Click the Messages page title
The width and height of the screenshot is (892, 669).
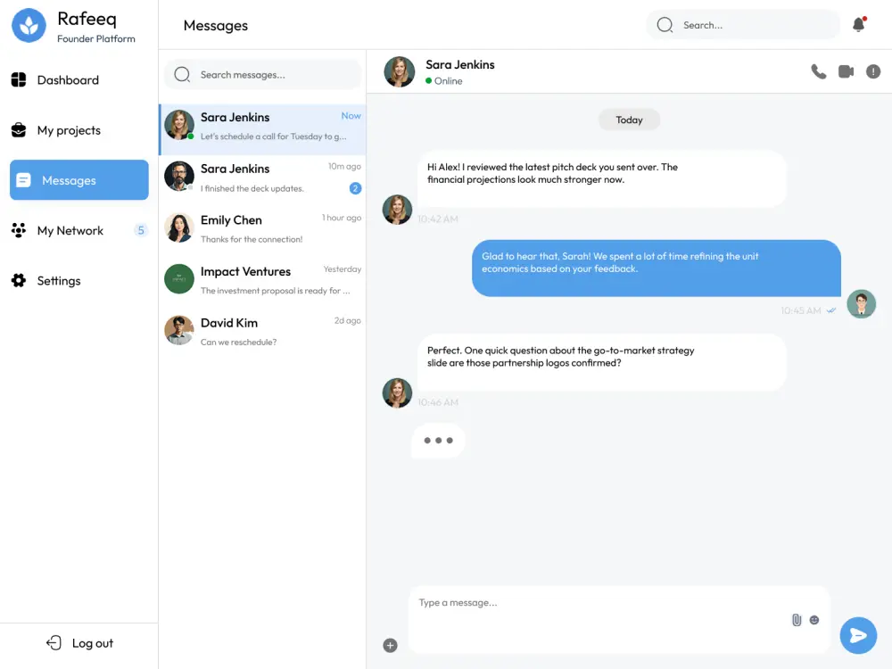coord(216,26)
